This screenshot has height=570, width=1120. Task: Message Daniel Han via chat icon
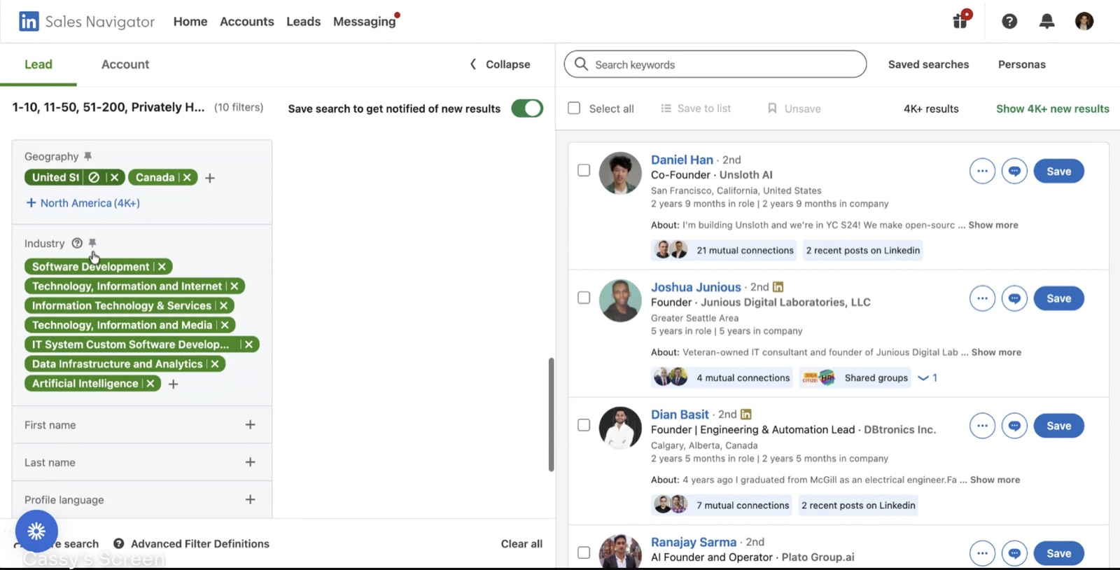coord(1014,171)
